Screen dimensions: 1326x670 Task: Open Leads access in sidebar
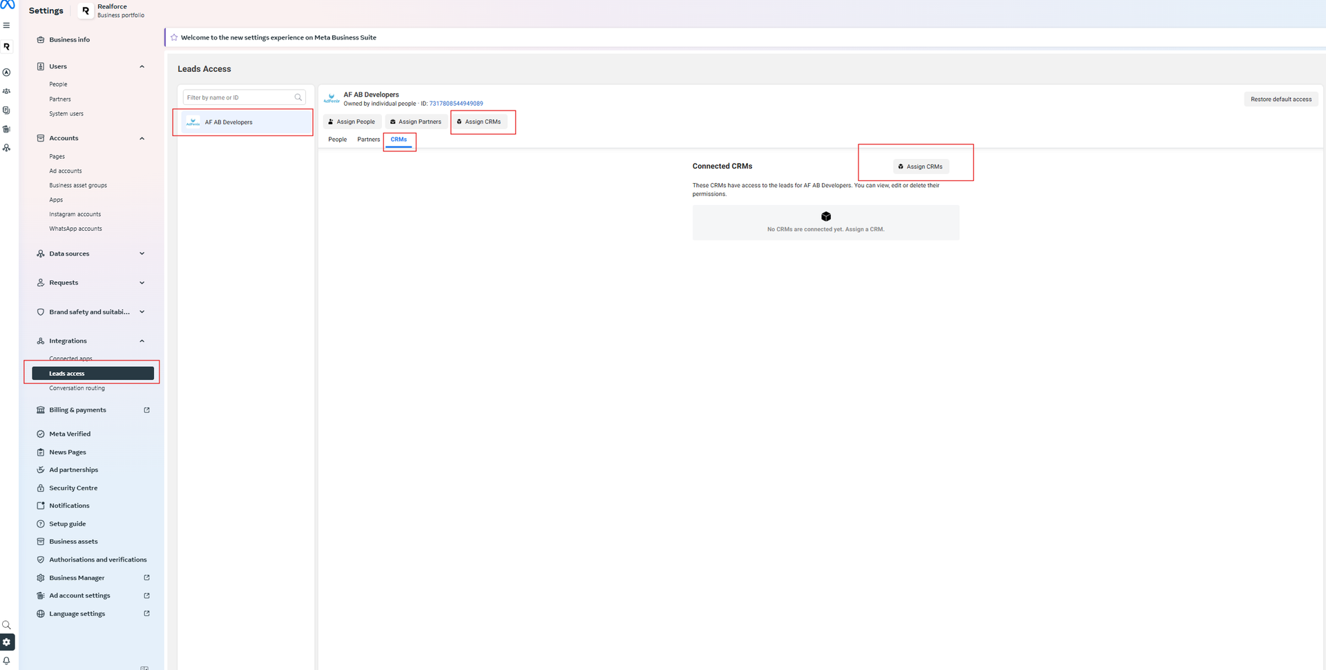93,374
